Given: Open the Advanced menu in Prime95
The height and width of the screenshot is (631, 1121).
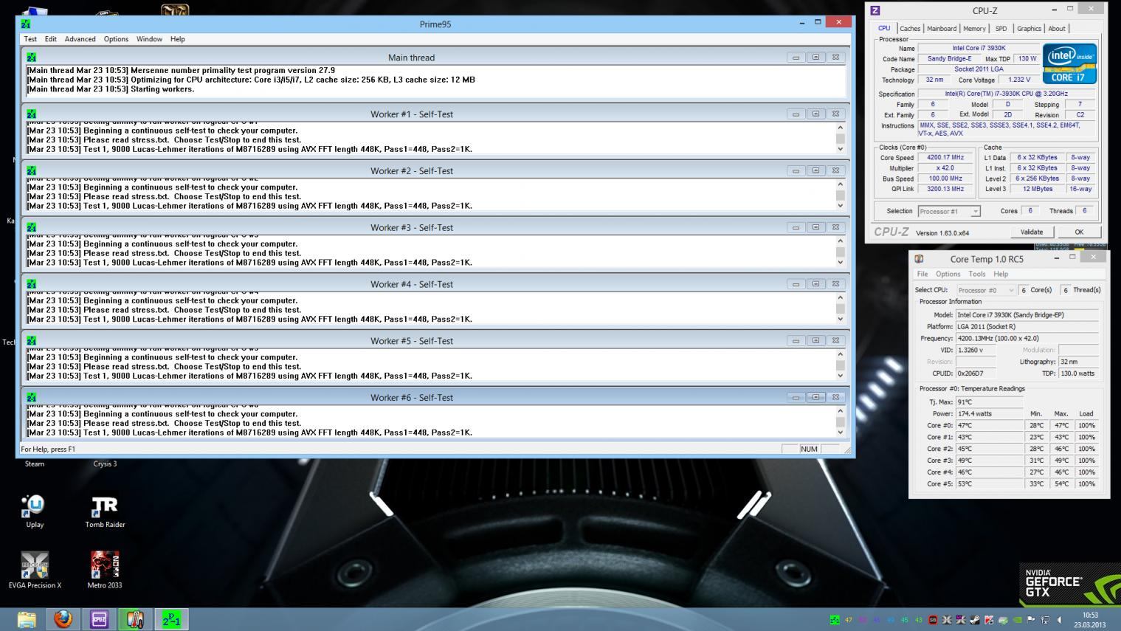Looking at the screenshot, I should tap(80, 39).
